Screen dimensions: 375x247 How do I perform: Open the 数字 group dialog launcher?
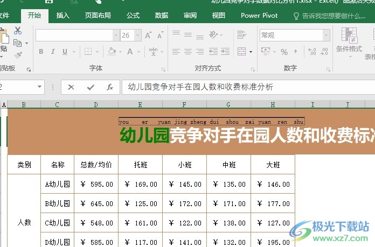pyautogui.click(x=328, y=69)
